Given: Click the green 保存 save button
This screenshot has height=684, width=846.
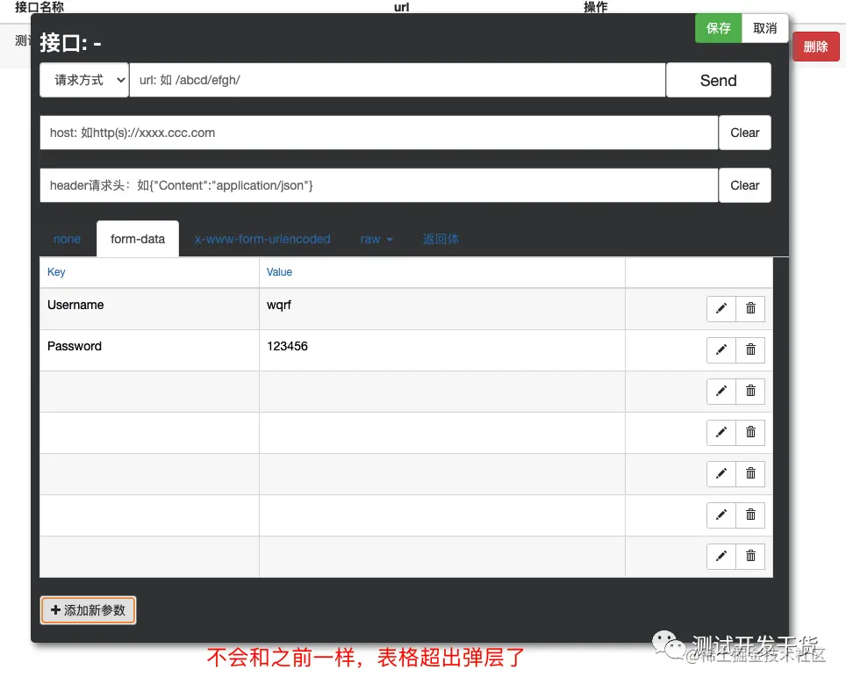Looking at the screenshot, I should (x=718, y=28).
